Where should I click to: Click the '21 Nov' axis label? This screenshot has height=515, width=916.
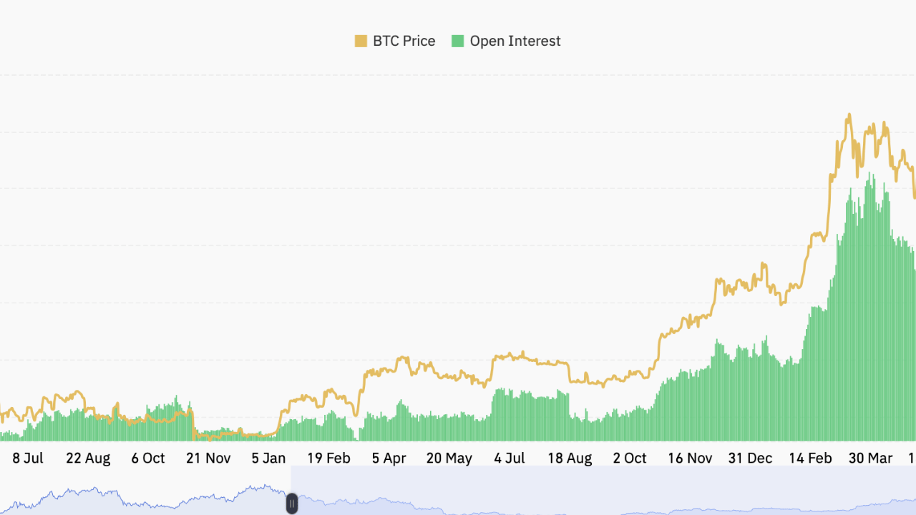click(208, 458)
